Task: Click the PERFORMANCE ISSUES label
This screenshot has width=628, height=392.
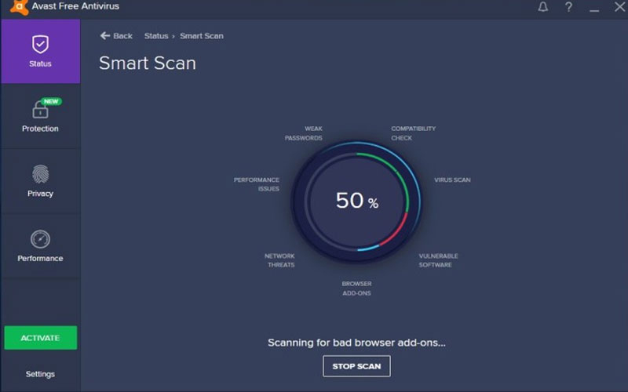Action: [257, 184]
